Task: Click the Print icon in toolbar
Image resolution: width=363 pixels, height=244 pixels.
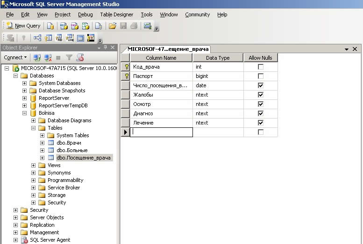Action: (134, 26)
